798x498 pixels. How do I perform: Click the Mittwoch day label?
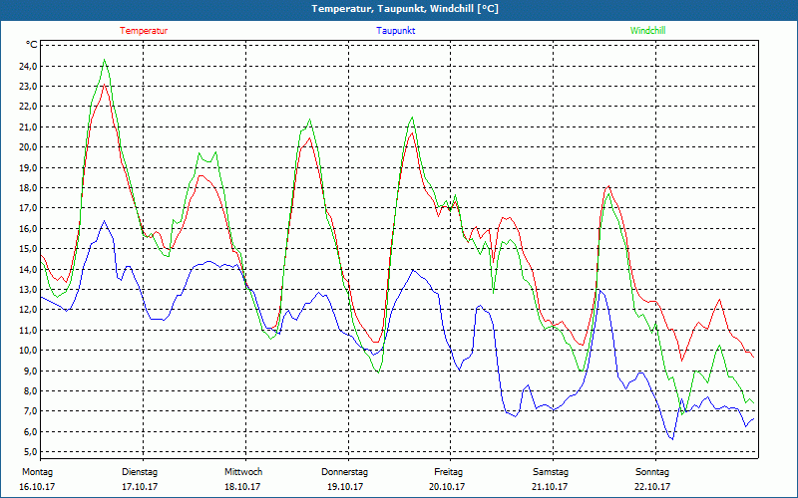click(243, 472)
